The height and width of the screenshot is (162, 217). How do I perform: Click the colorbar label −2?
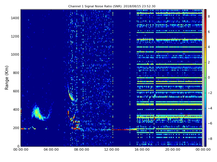click(x=210, y=93)
